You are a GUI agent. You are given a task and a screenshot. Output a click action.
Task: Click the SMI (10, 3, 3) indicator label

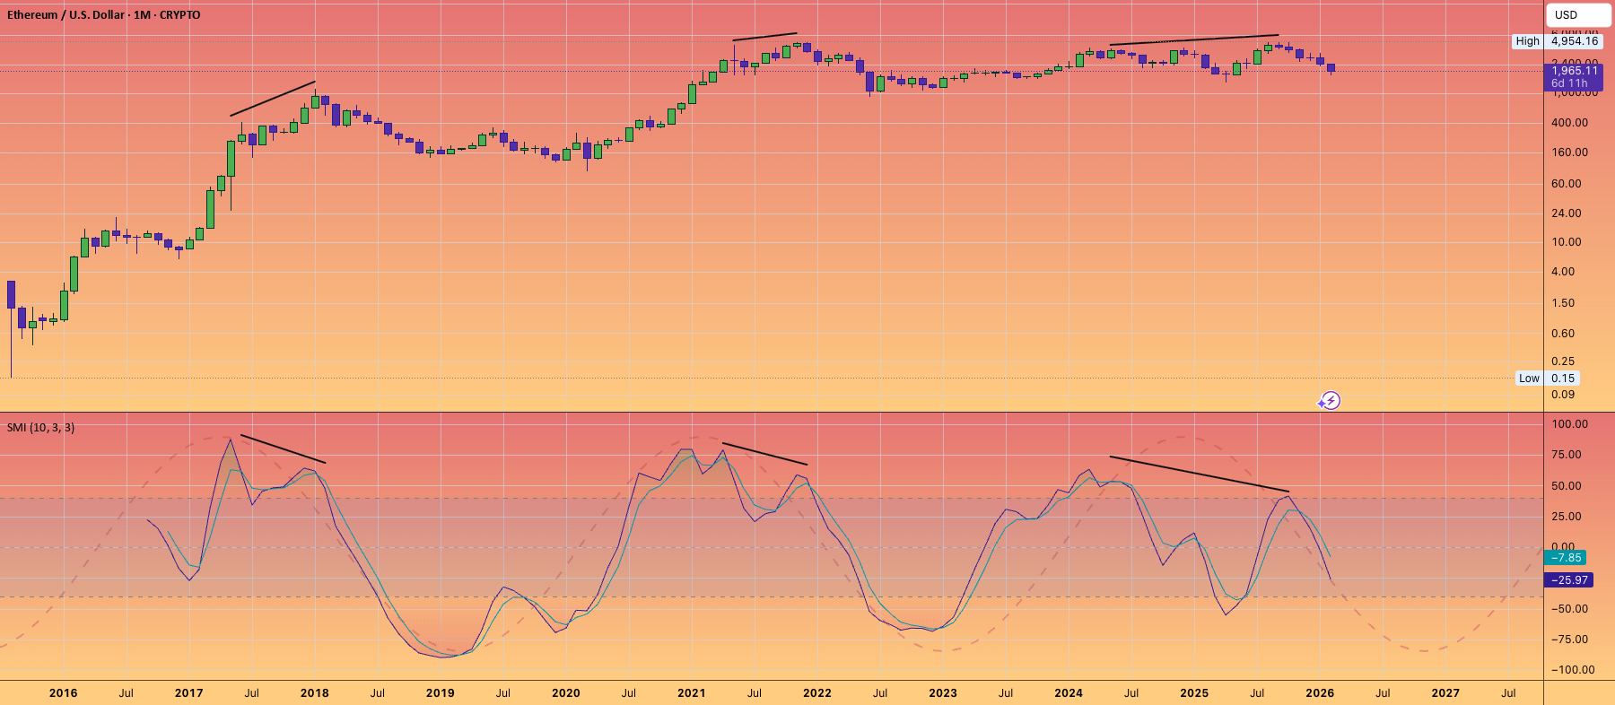[41, 428]
